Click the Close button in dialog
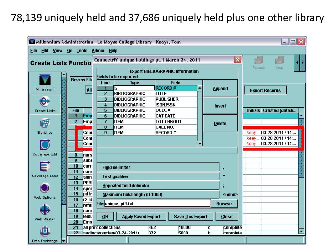The image size is (335, 251). point(227,217)
